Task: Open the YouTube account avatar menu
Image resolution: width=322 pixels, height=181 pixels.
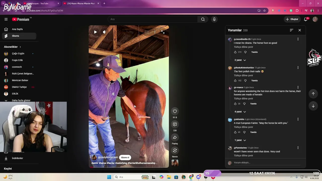Action: (x=315, y=19)
